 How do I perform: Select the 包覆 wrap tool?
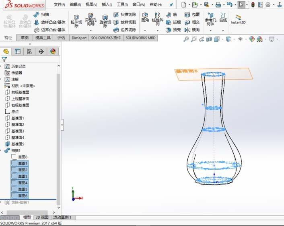click(192, 14)
